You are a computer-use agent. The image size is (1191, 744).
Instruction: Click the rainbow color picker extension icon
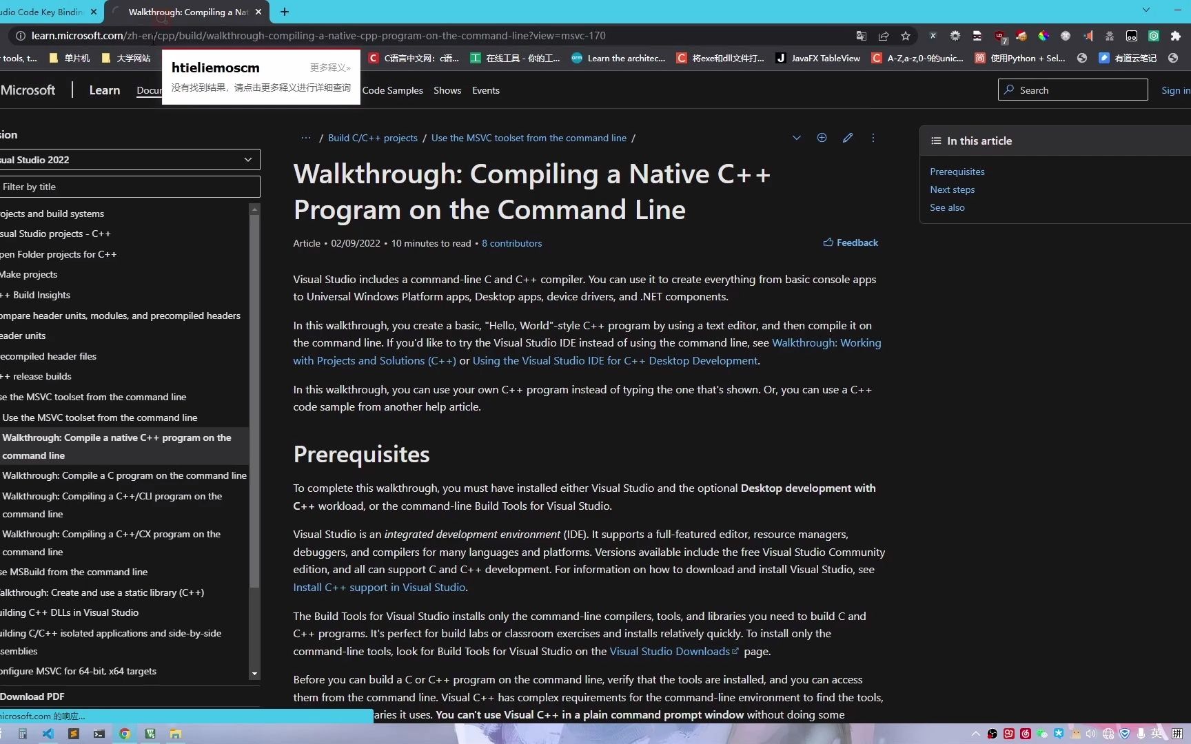pyautogui.click(x=1044, y=36)
